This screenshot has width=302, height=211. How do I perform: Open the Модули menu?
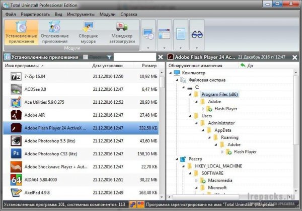click(107, 15)
